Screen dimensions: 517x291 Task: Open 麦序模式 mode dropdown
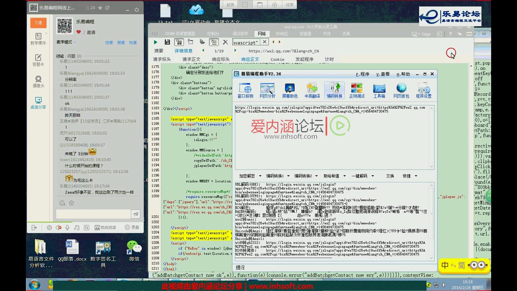click(x=66, y=42)
